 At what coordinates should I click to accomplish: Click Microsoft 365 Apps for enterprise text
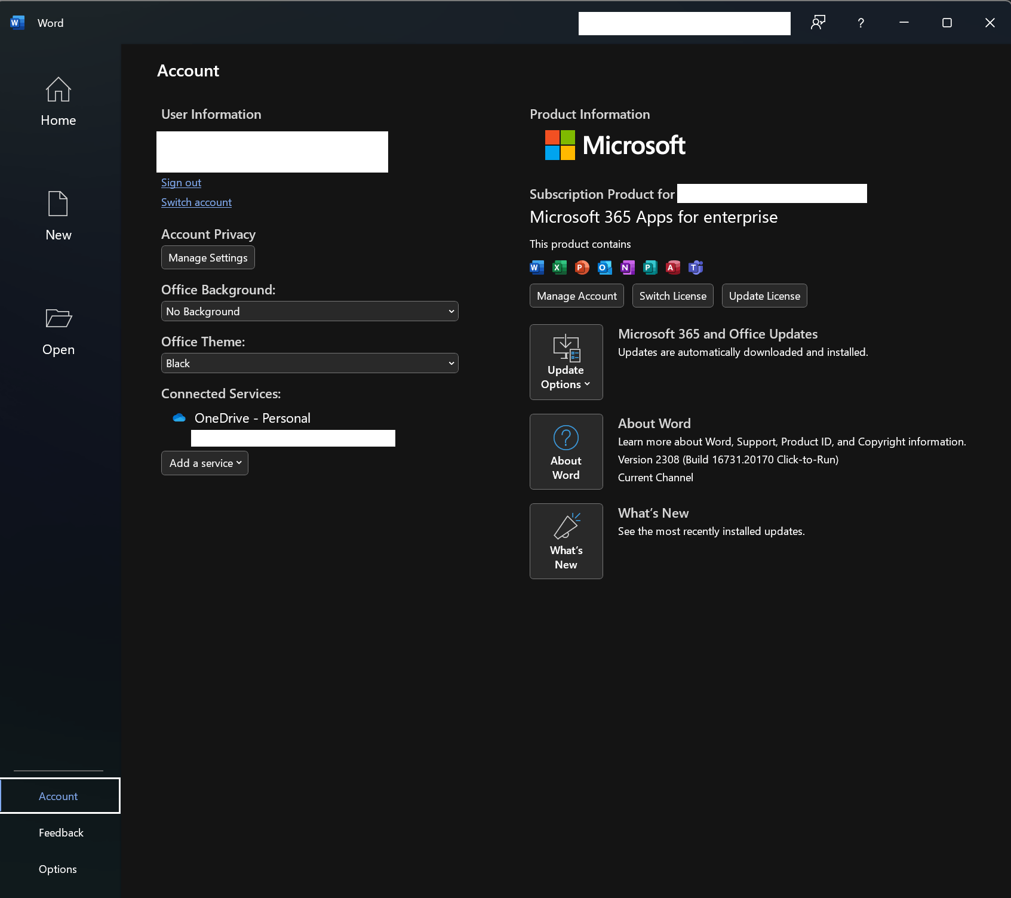(x=654, y=217)
